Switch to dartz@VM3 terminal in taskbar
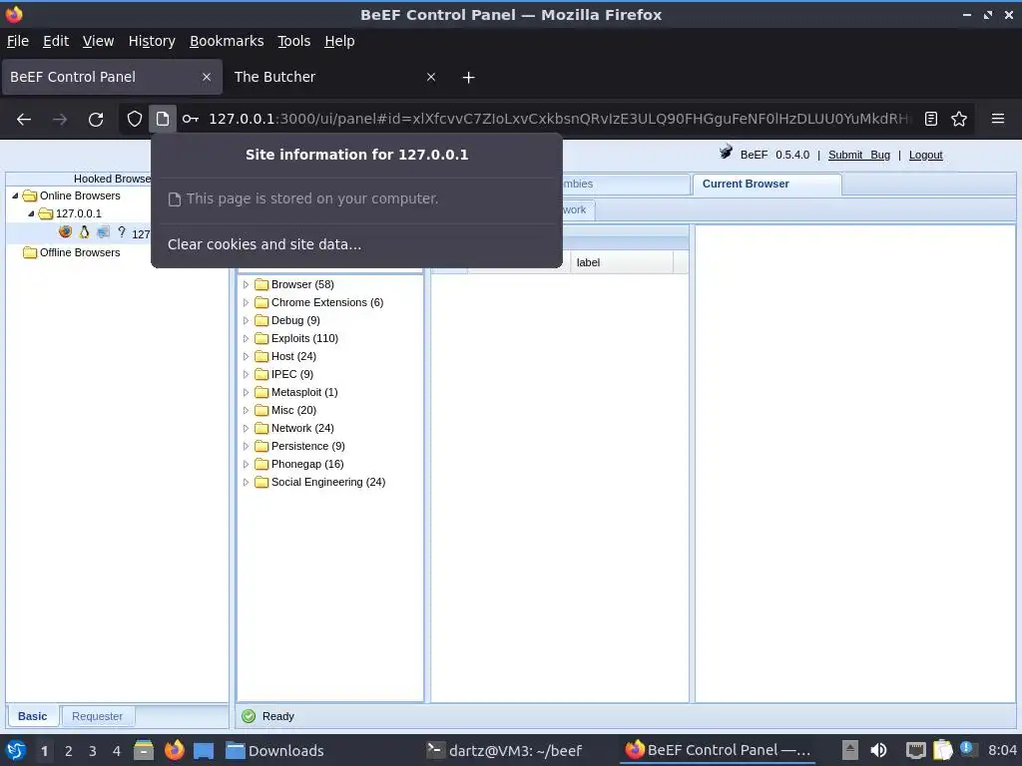The image size is (1022, 766). click(504, 750)
